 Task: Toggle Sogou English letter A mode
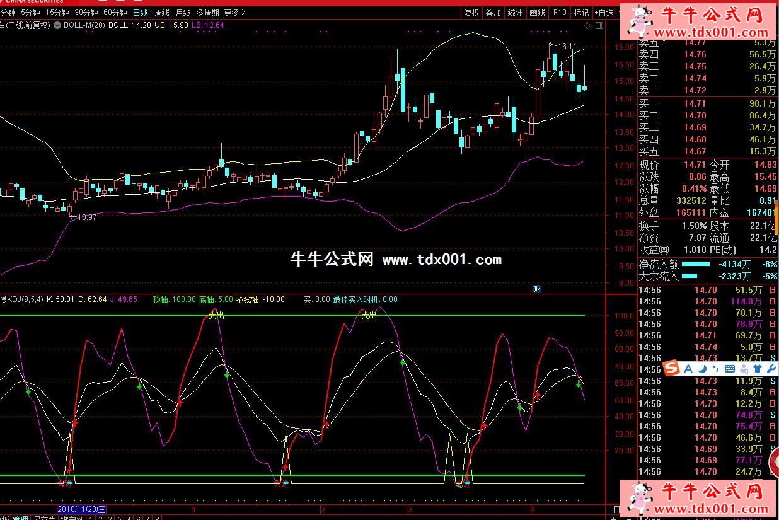688,368
